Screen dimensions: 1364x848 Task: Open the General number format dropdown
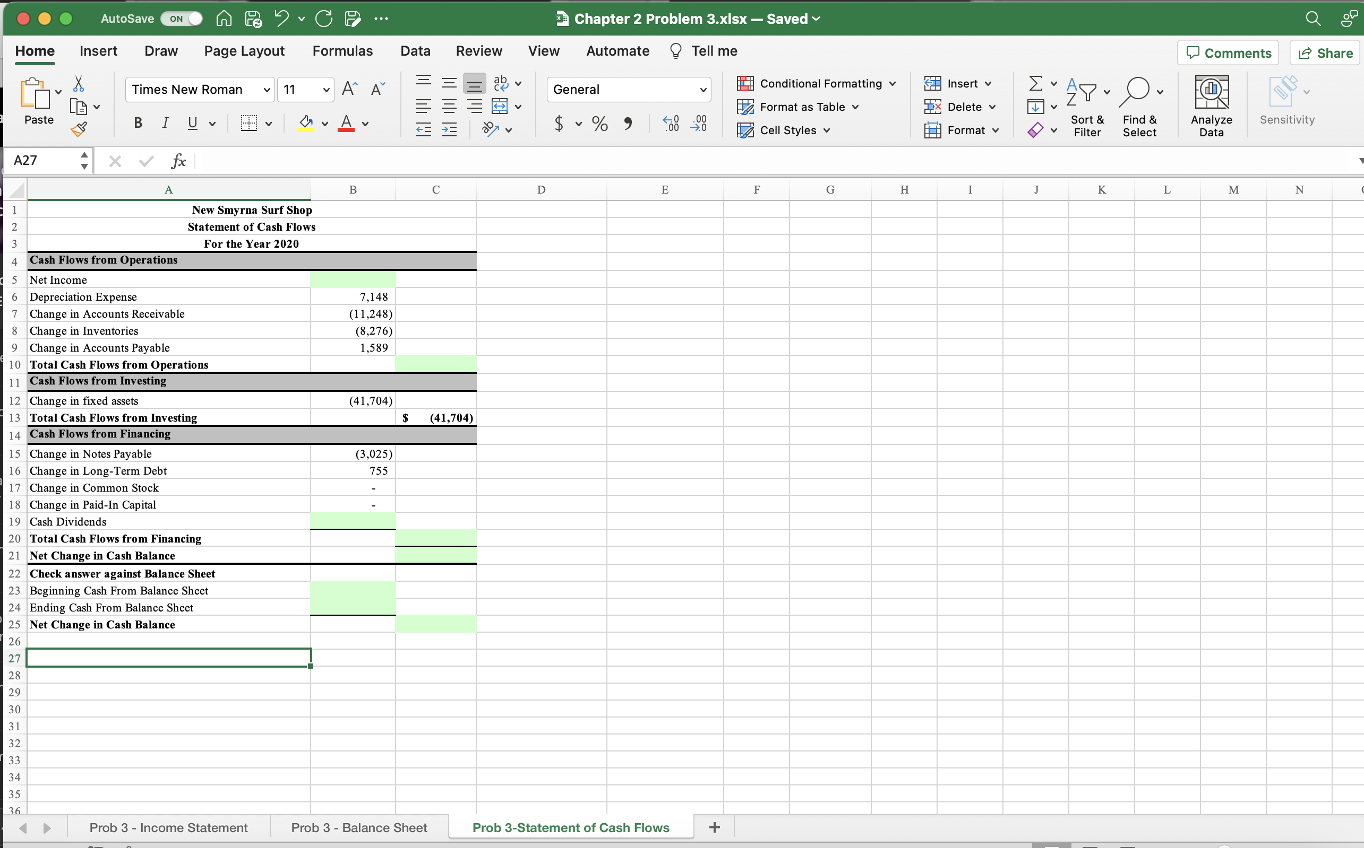[703, 89]
